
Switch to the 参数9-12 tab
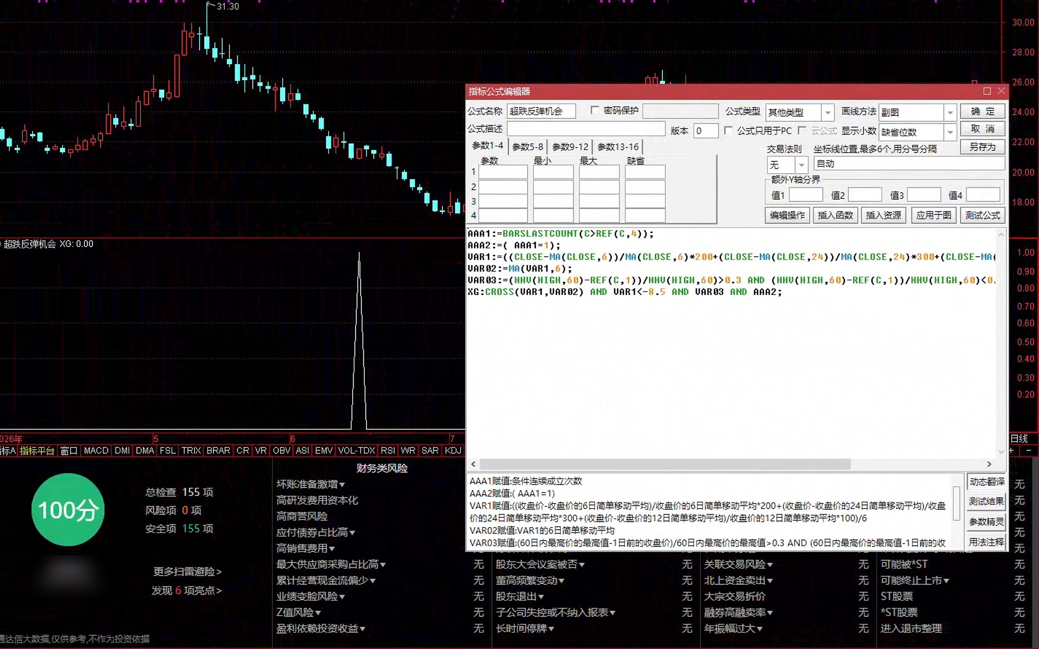tap(570, 147)
